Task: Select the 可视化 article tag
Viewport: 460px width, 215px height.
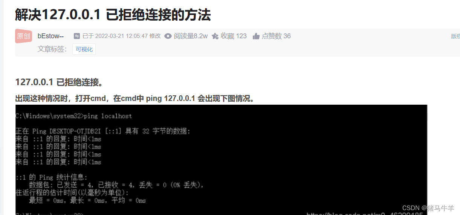Action: (84, 49)
